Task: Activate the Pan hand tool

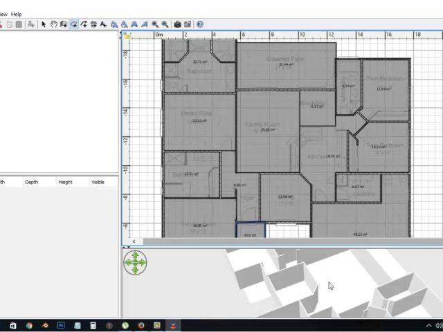Action: [x=53, y=24]
